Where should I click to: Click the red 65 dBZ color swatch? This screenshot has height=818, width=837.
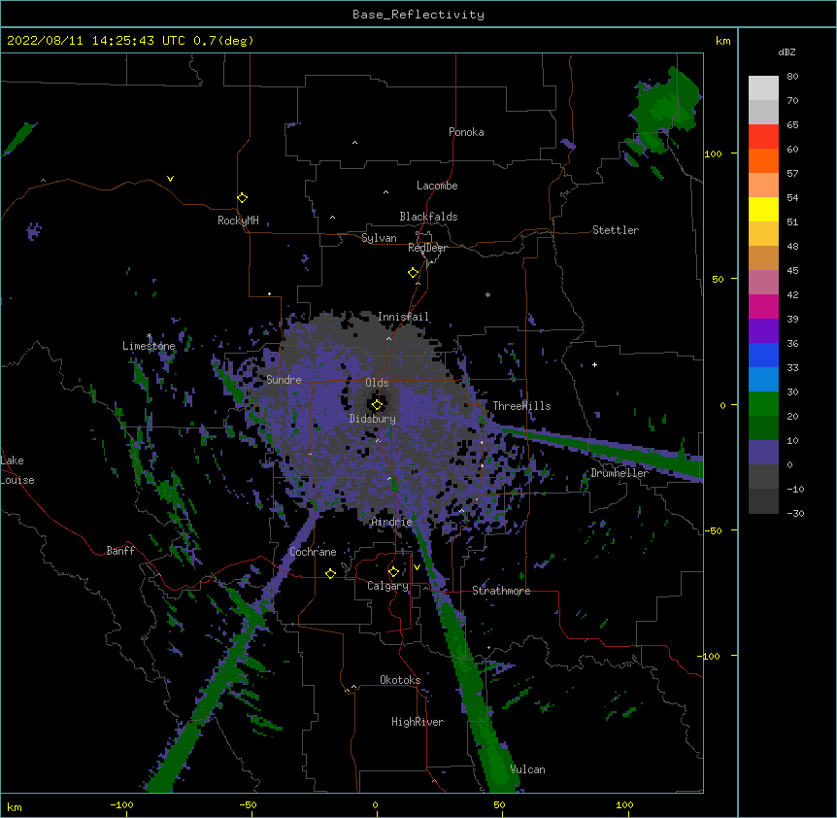point(763,136)
